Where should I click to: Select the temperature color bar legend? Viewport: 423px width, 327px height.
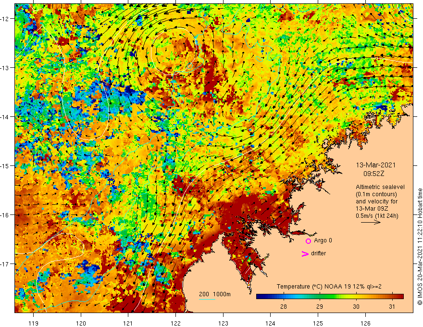coord(330,297)
